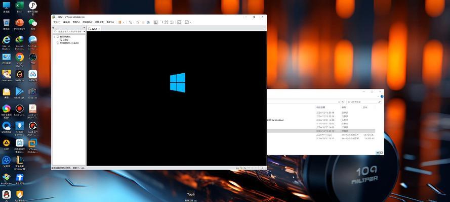Sort Explorer files by the 修改日期 column
Image resolution: width=450 pixels, height=202 pixels.
pos(321,107)
